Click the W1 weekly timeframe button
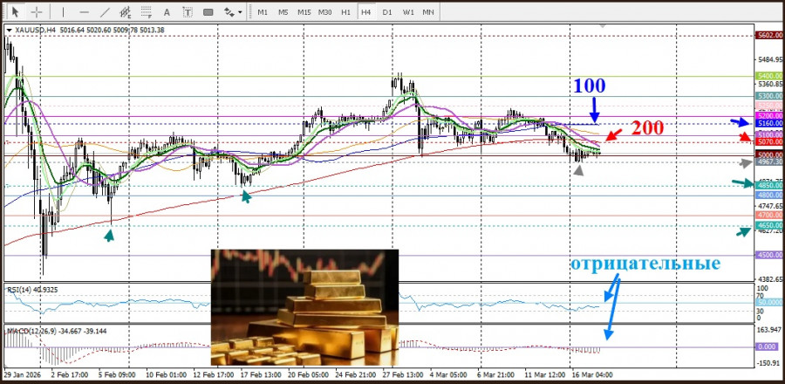 [407, 12]
